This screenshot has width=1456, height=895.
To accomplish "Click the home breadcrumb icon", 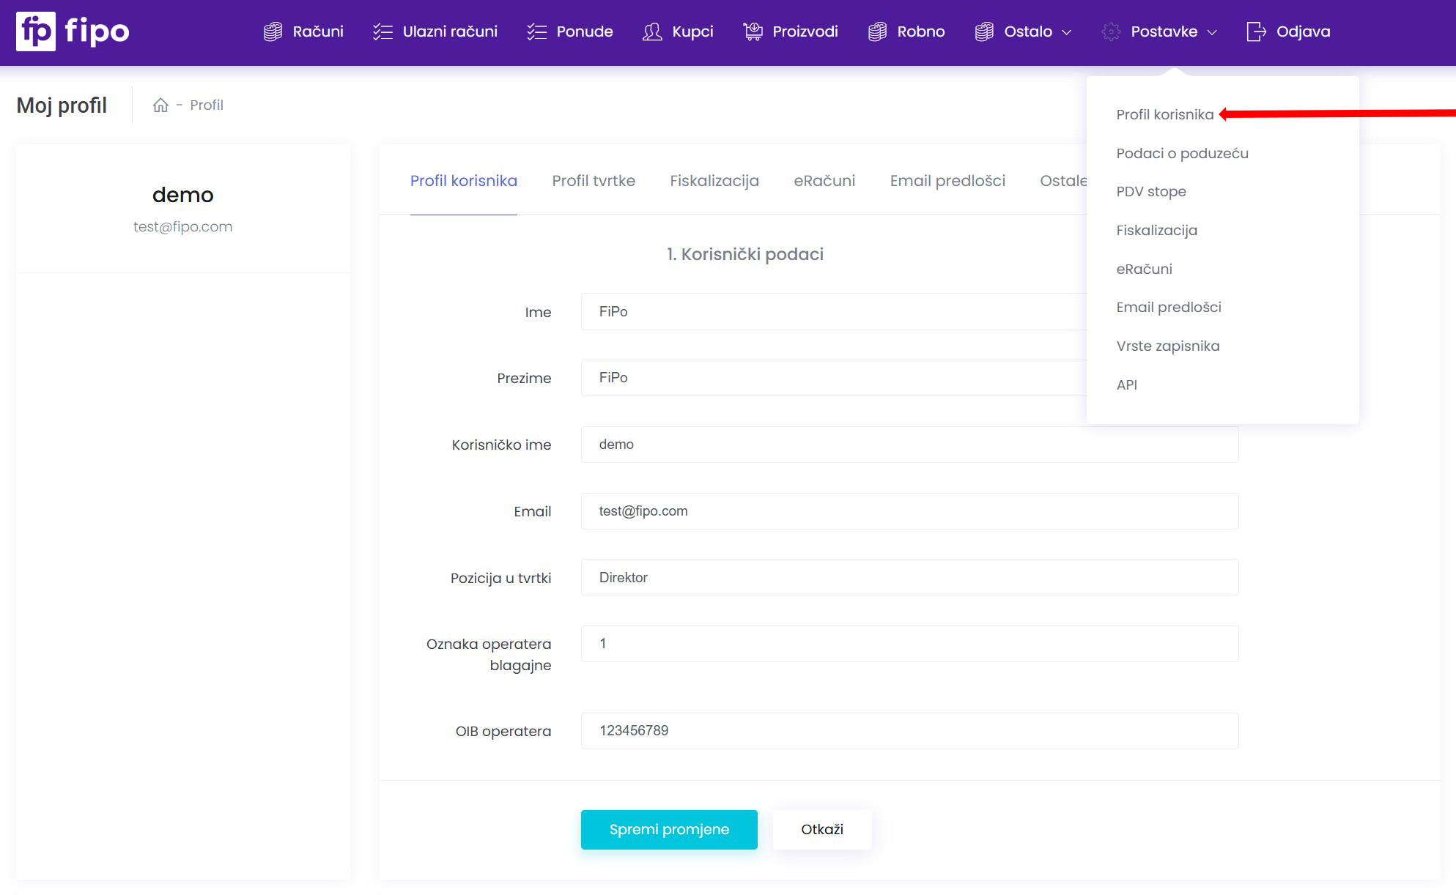I will [x=160, y=105].
